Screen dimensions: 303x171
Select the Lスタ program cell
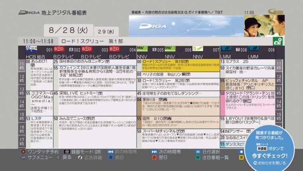coord(39,132)
